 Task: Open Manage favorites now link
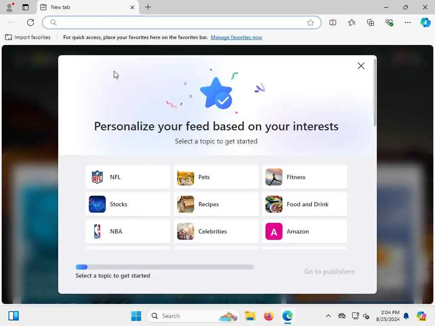click(x=236, y=37)
